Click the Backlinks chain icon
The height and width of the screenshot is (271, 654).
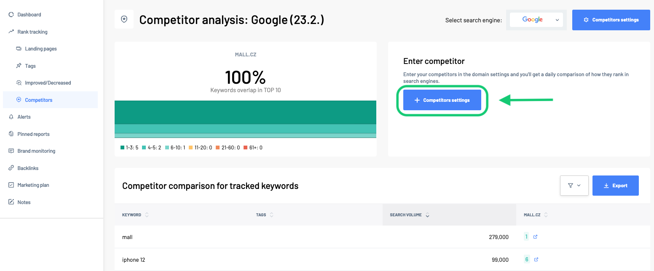11,168
